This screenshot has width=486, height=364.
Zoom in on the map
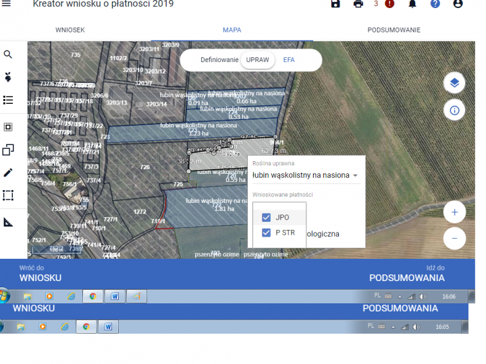454,212
